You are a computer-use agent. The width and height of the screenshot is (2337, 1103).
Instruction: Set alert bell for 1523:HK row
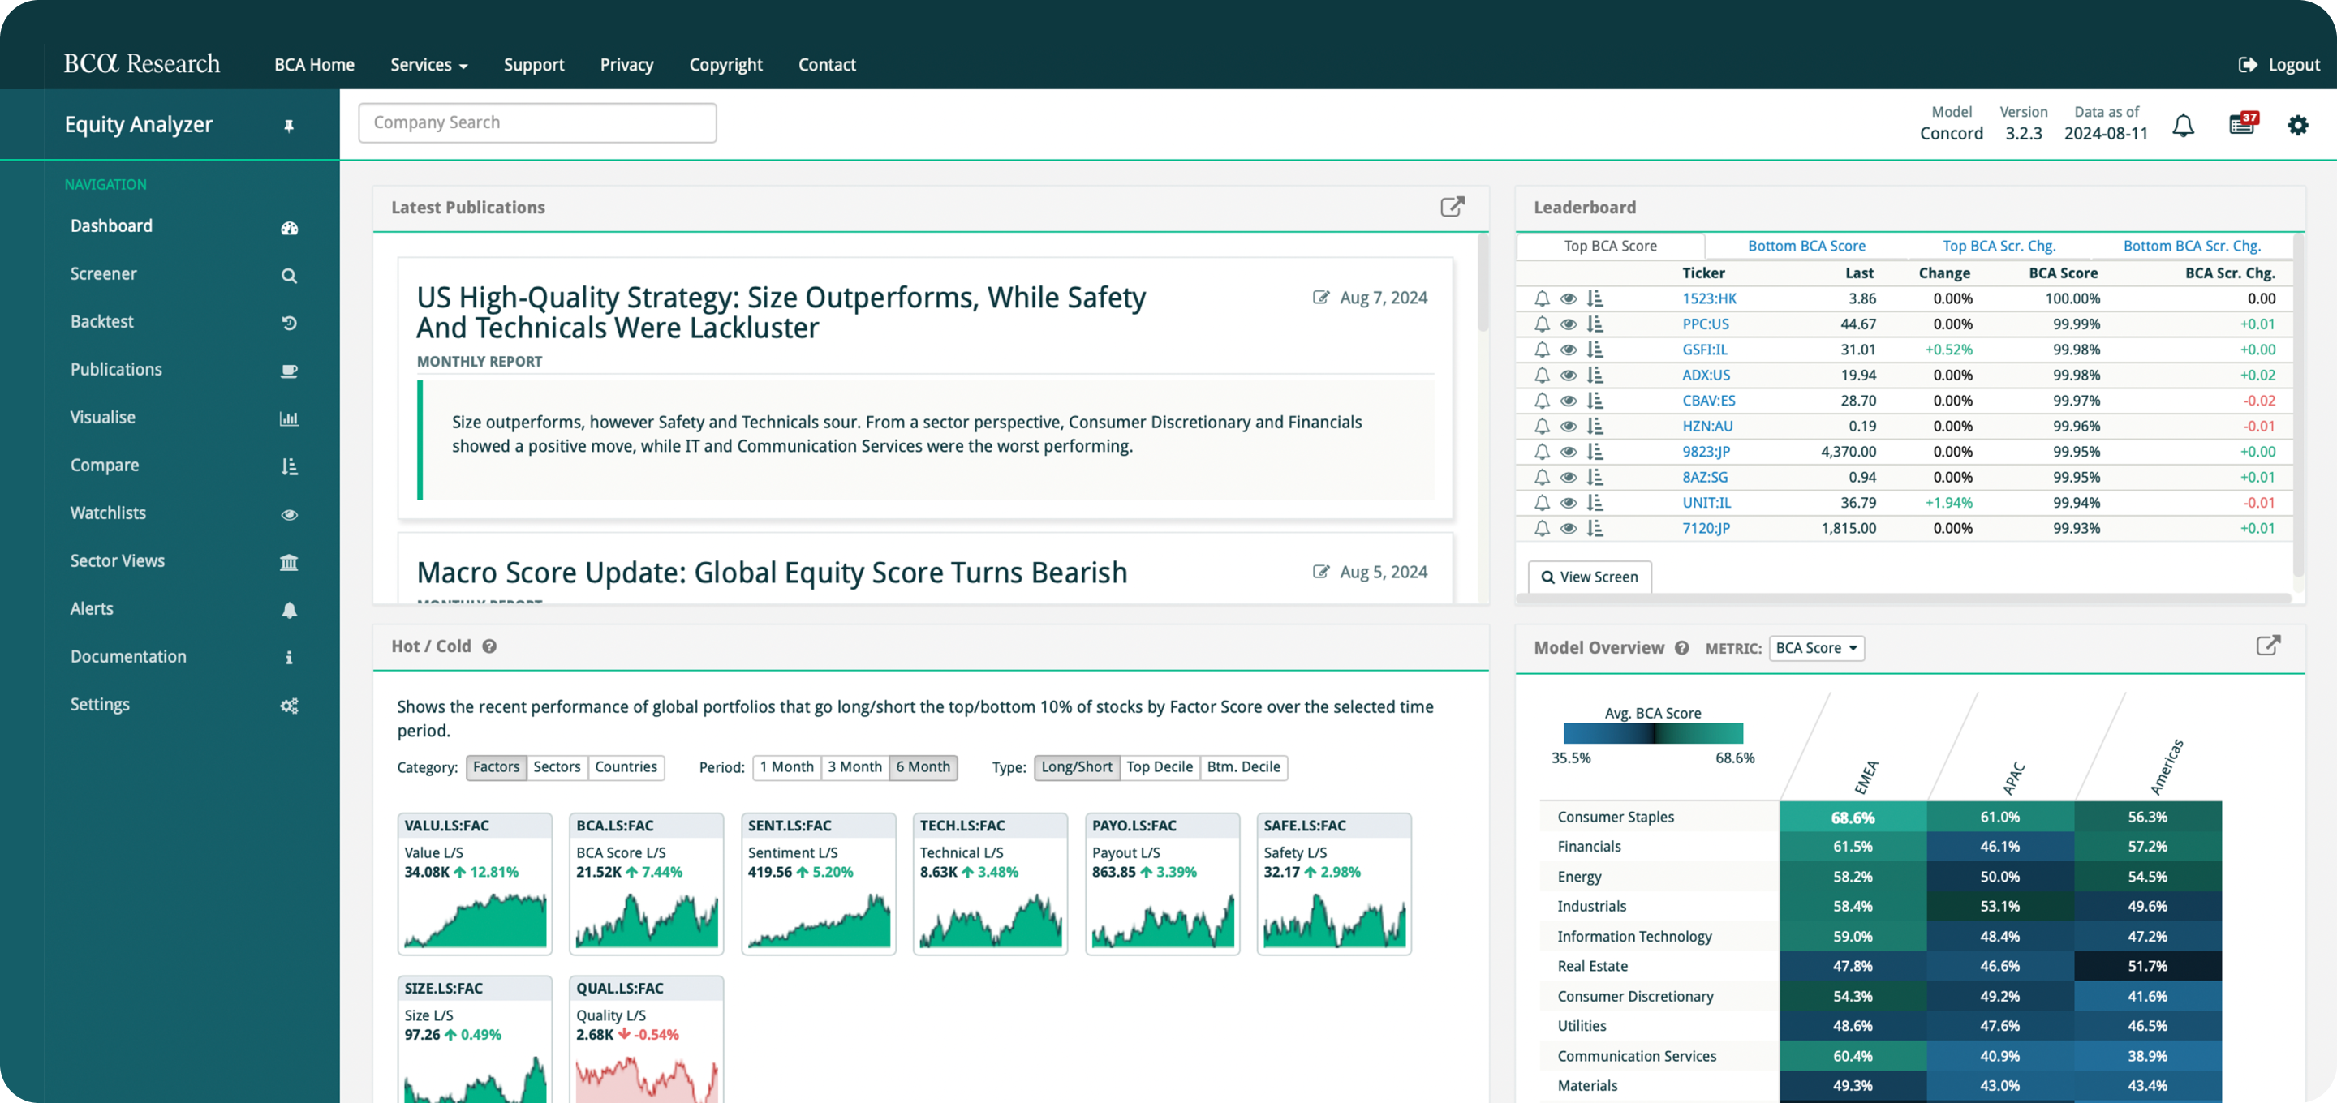coord(1542,298)
